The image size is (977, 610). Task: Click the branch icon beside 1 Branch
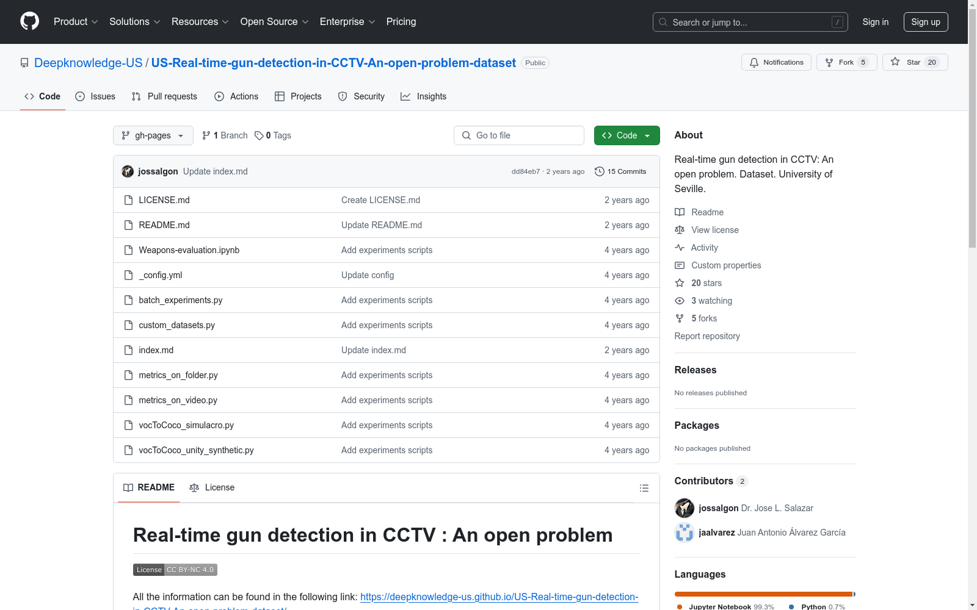tap(206, 135)
